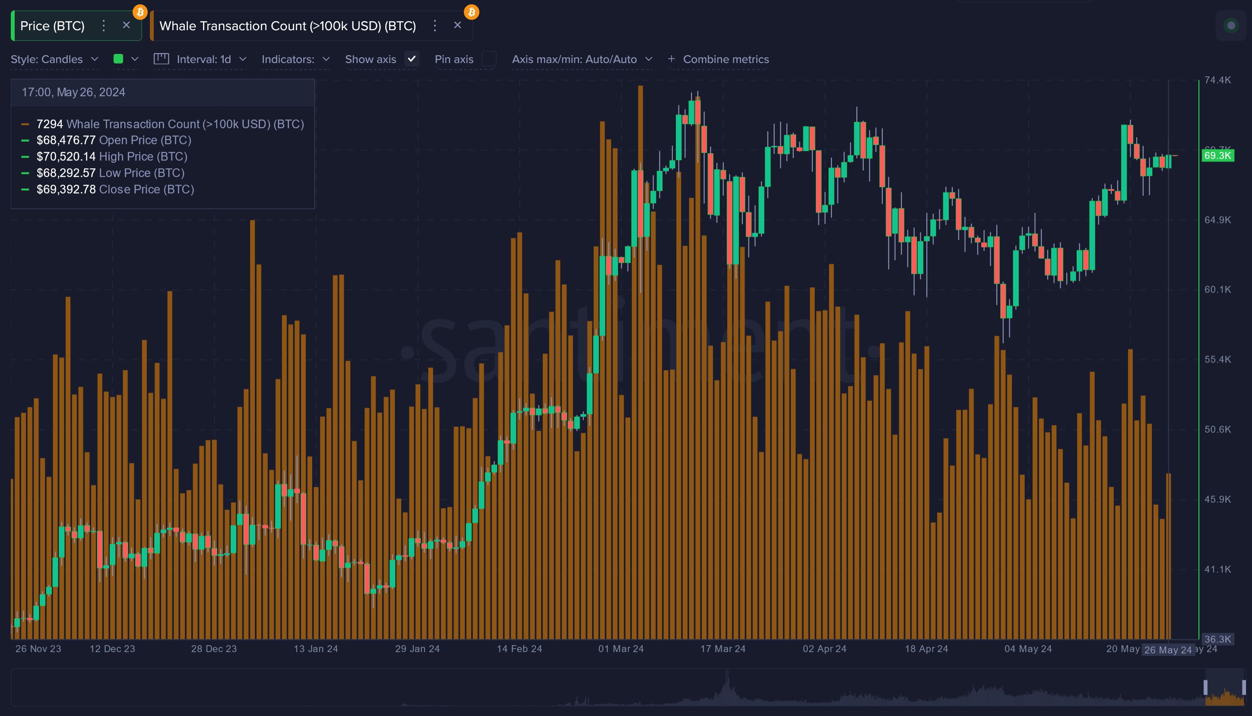This screenshot has width=1252, height=716.
Task: Click the right handle of range navigator
Action: click(x=1244, y=687)
